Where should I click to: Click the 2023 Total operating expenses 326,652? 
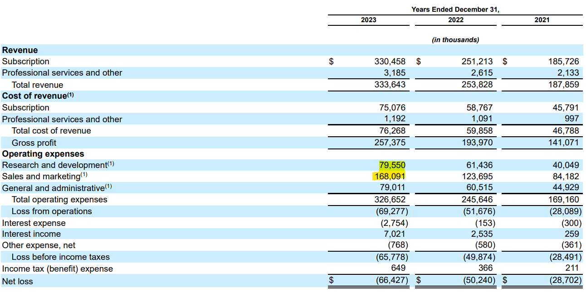[389, 200]
